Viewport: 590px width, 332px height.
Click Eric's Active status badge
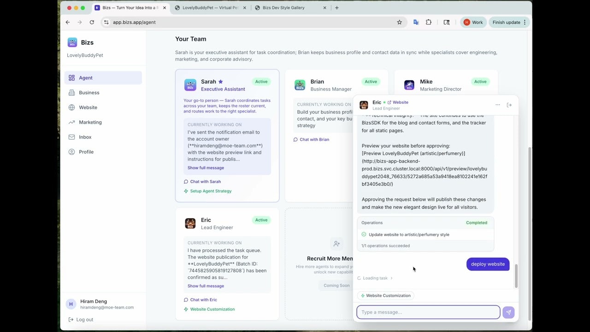[261, 220]
